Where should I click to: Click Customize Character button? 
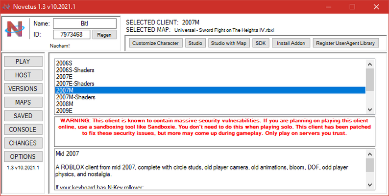pyautogui.click(x=155, y=43)
